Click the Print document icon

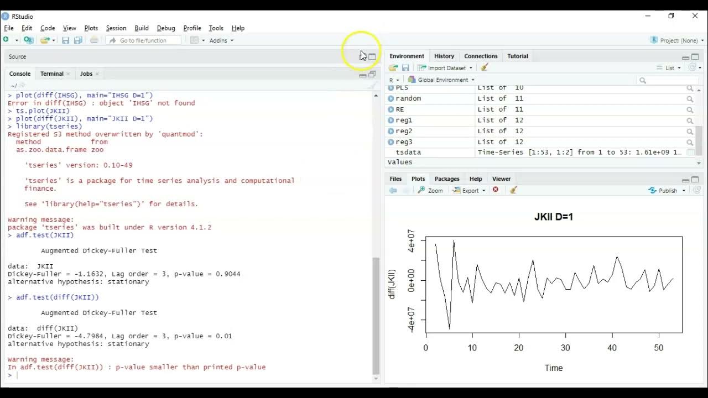click(94, 40)
